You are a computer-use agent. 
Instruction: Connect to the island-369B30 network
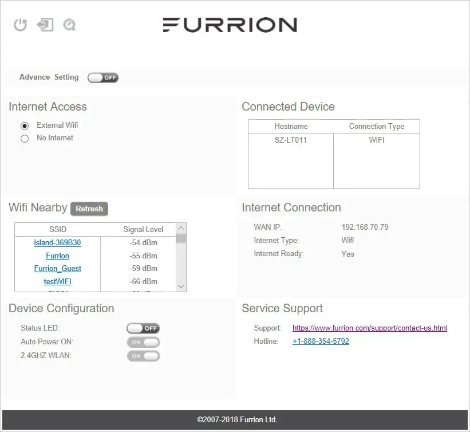coord(57,242)
